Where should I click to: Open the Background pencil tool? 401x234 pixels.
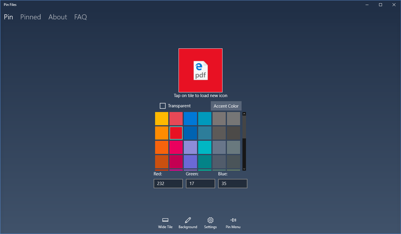coord(188,220)
